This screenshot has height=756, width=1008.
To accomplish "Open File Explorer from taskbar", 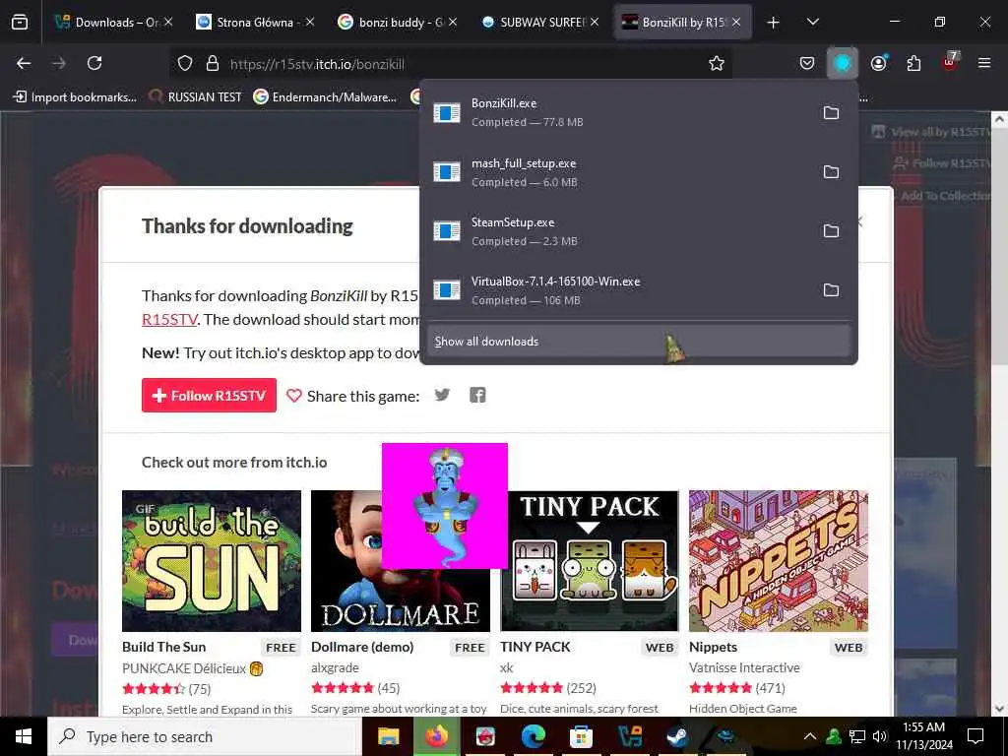I will [x=388, y=736].
